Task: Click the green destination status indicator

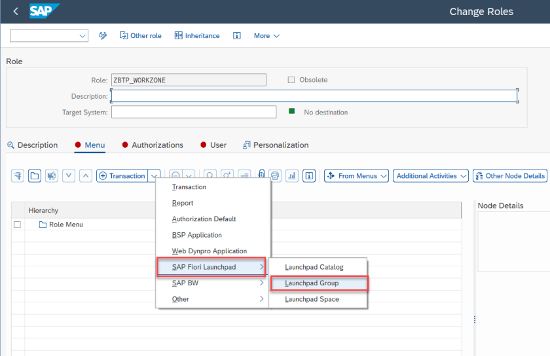Action: (x=291, y=111)
